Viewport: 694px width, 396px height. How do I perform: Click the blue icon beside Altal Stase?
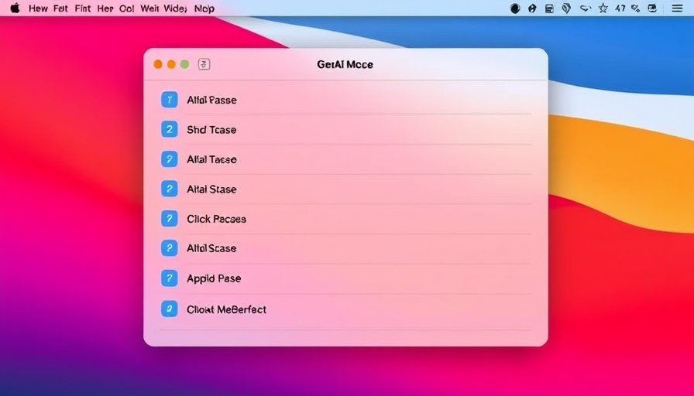(169, 189)
